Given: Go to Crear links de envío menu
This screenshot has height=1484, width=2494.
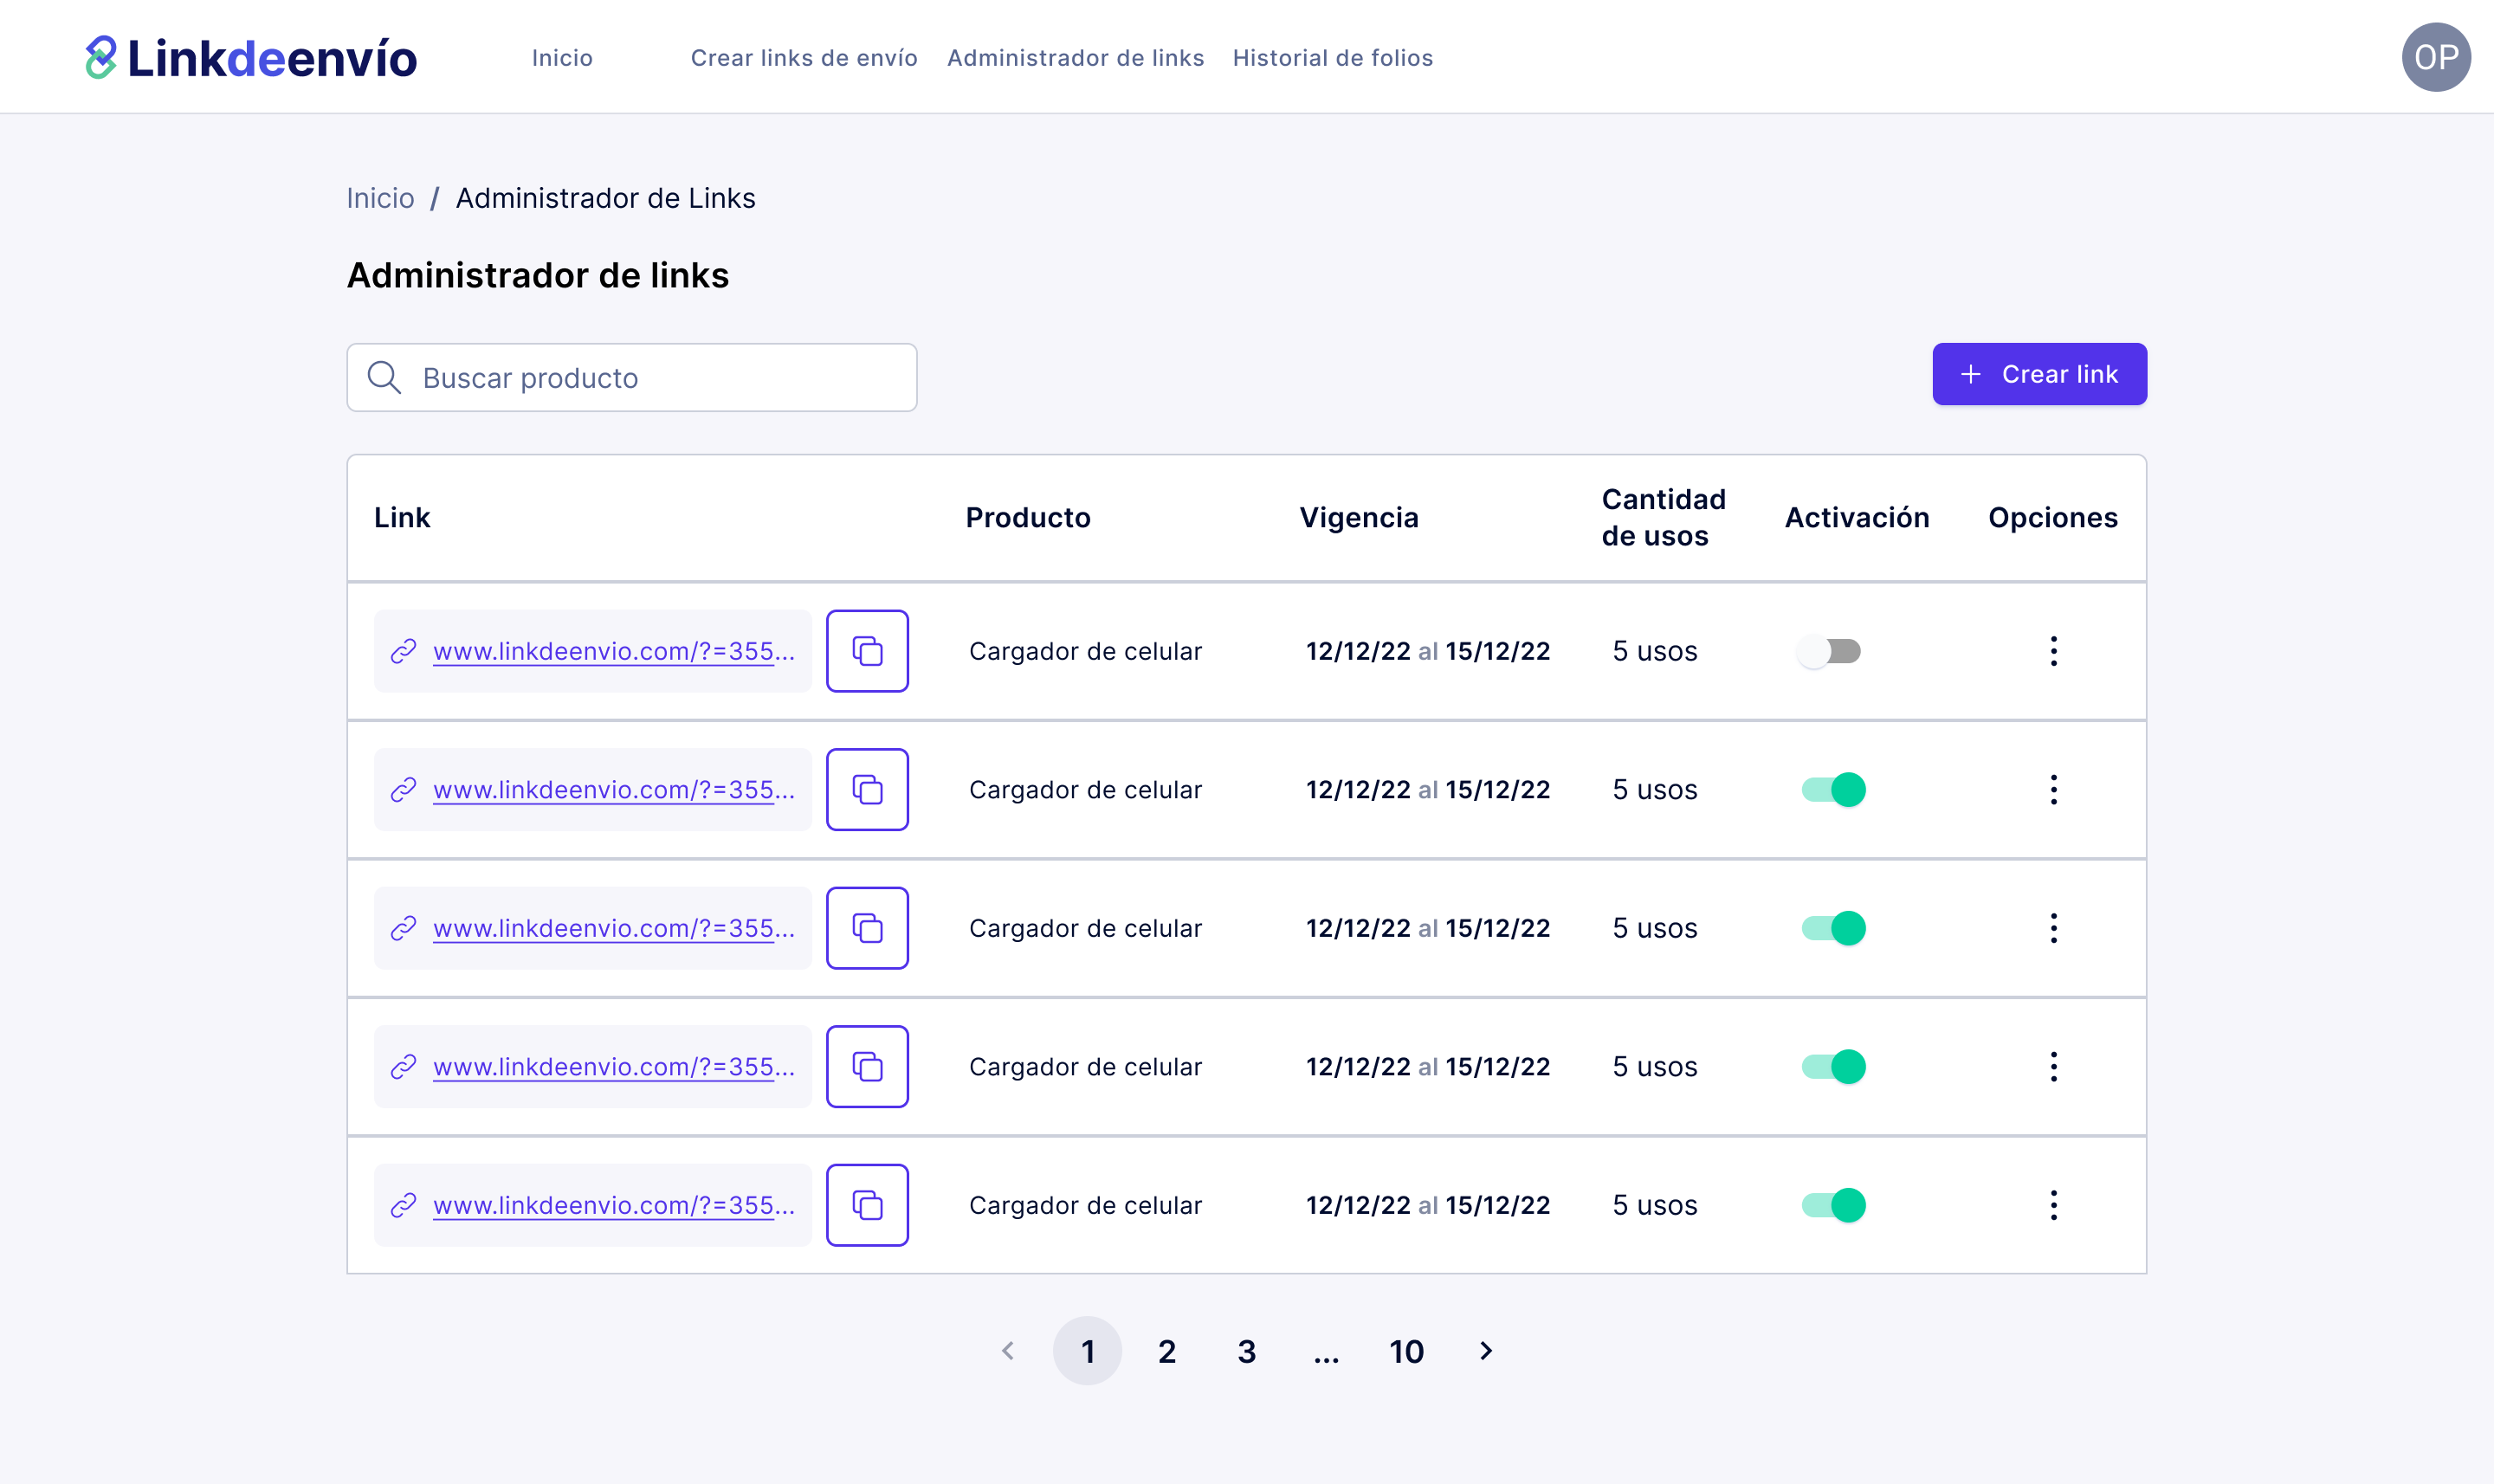Looking at the screenshot, I should (x=803, y=58).
